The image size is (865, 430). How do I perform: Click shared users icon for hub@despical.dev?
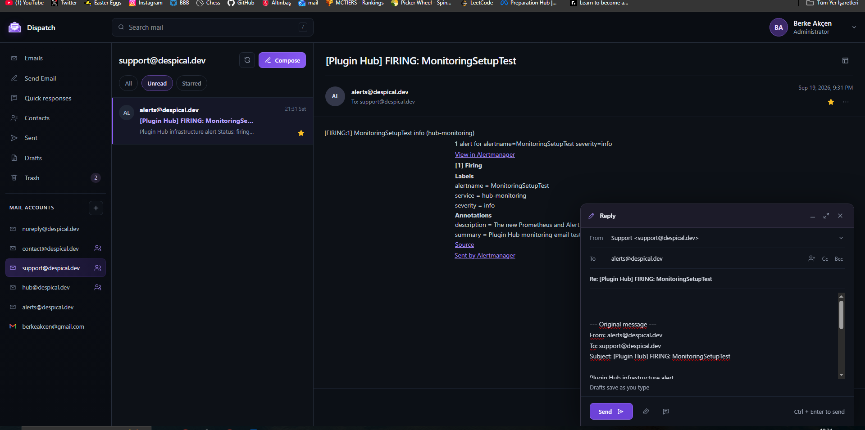click(x=98, y=287)
